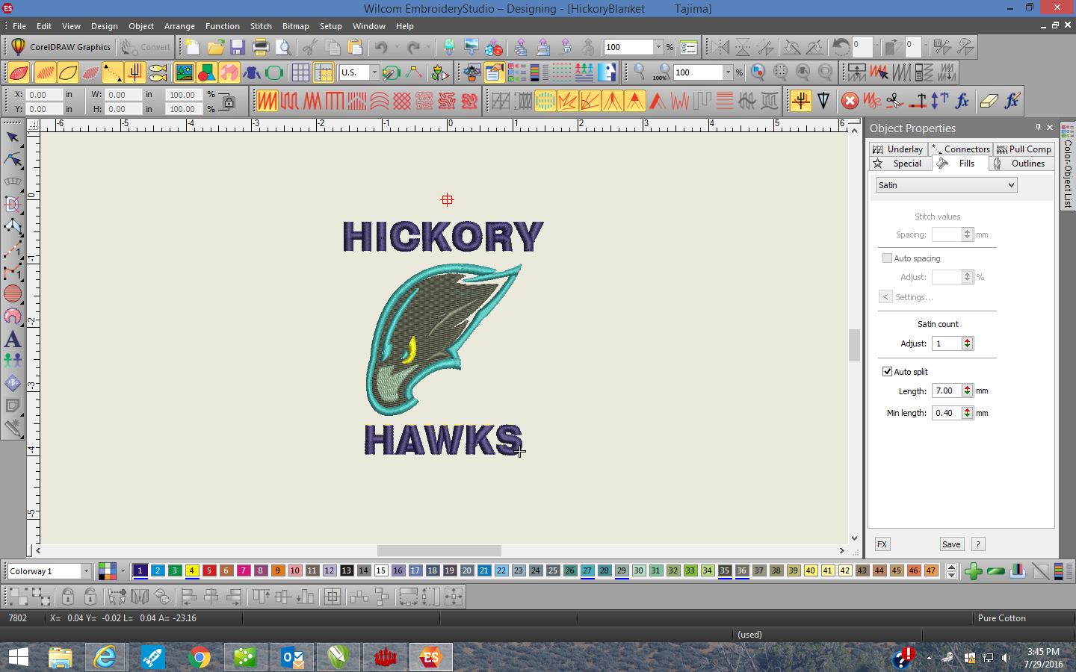Open the Special tab

[900, 164]
